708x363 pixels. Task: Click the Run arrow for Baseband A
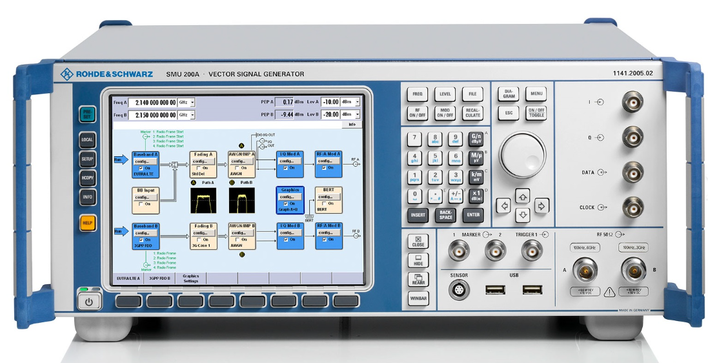tap(119, 159)
